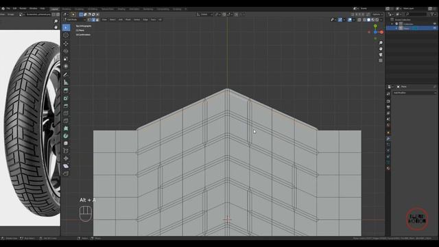The width and height of the screenshot is (439, 247).
Task: Click the red X axis gizmo handle
Action: pos(381,32)
